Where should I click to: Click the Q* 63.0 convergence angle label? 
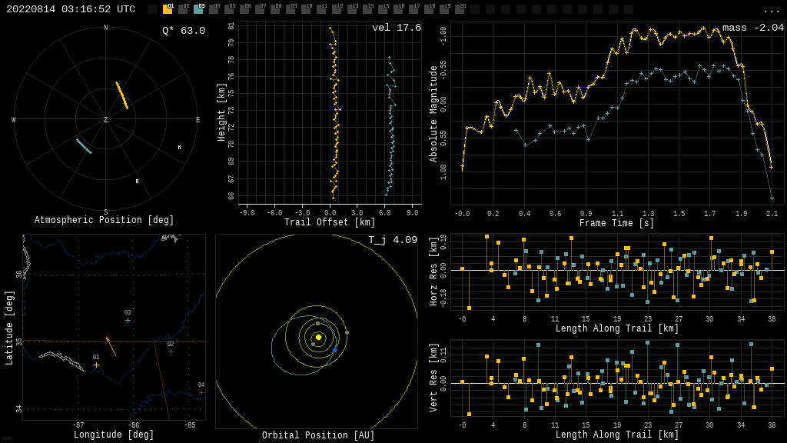coord(183,31)
